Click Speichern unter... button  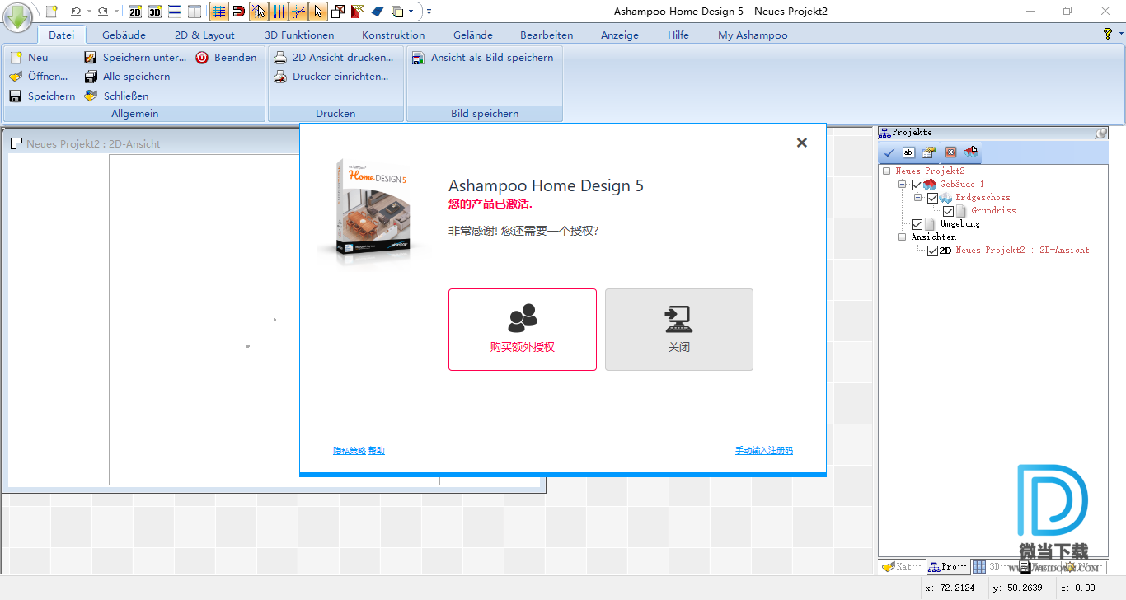tap(135, 58)
